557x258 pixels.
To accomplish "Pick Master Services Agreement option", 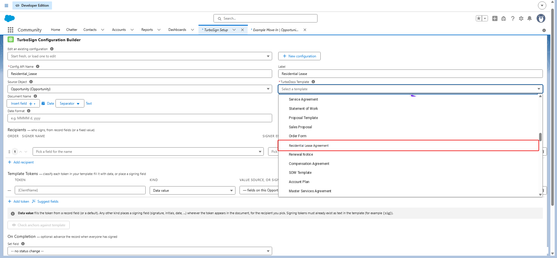I will (409, 191).
